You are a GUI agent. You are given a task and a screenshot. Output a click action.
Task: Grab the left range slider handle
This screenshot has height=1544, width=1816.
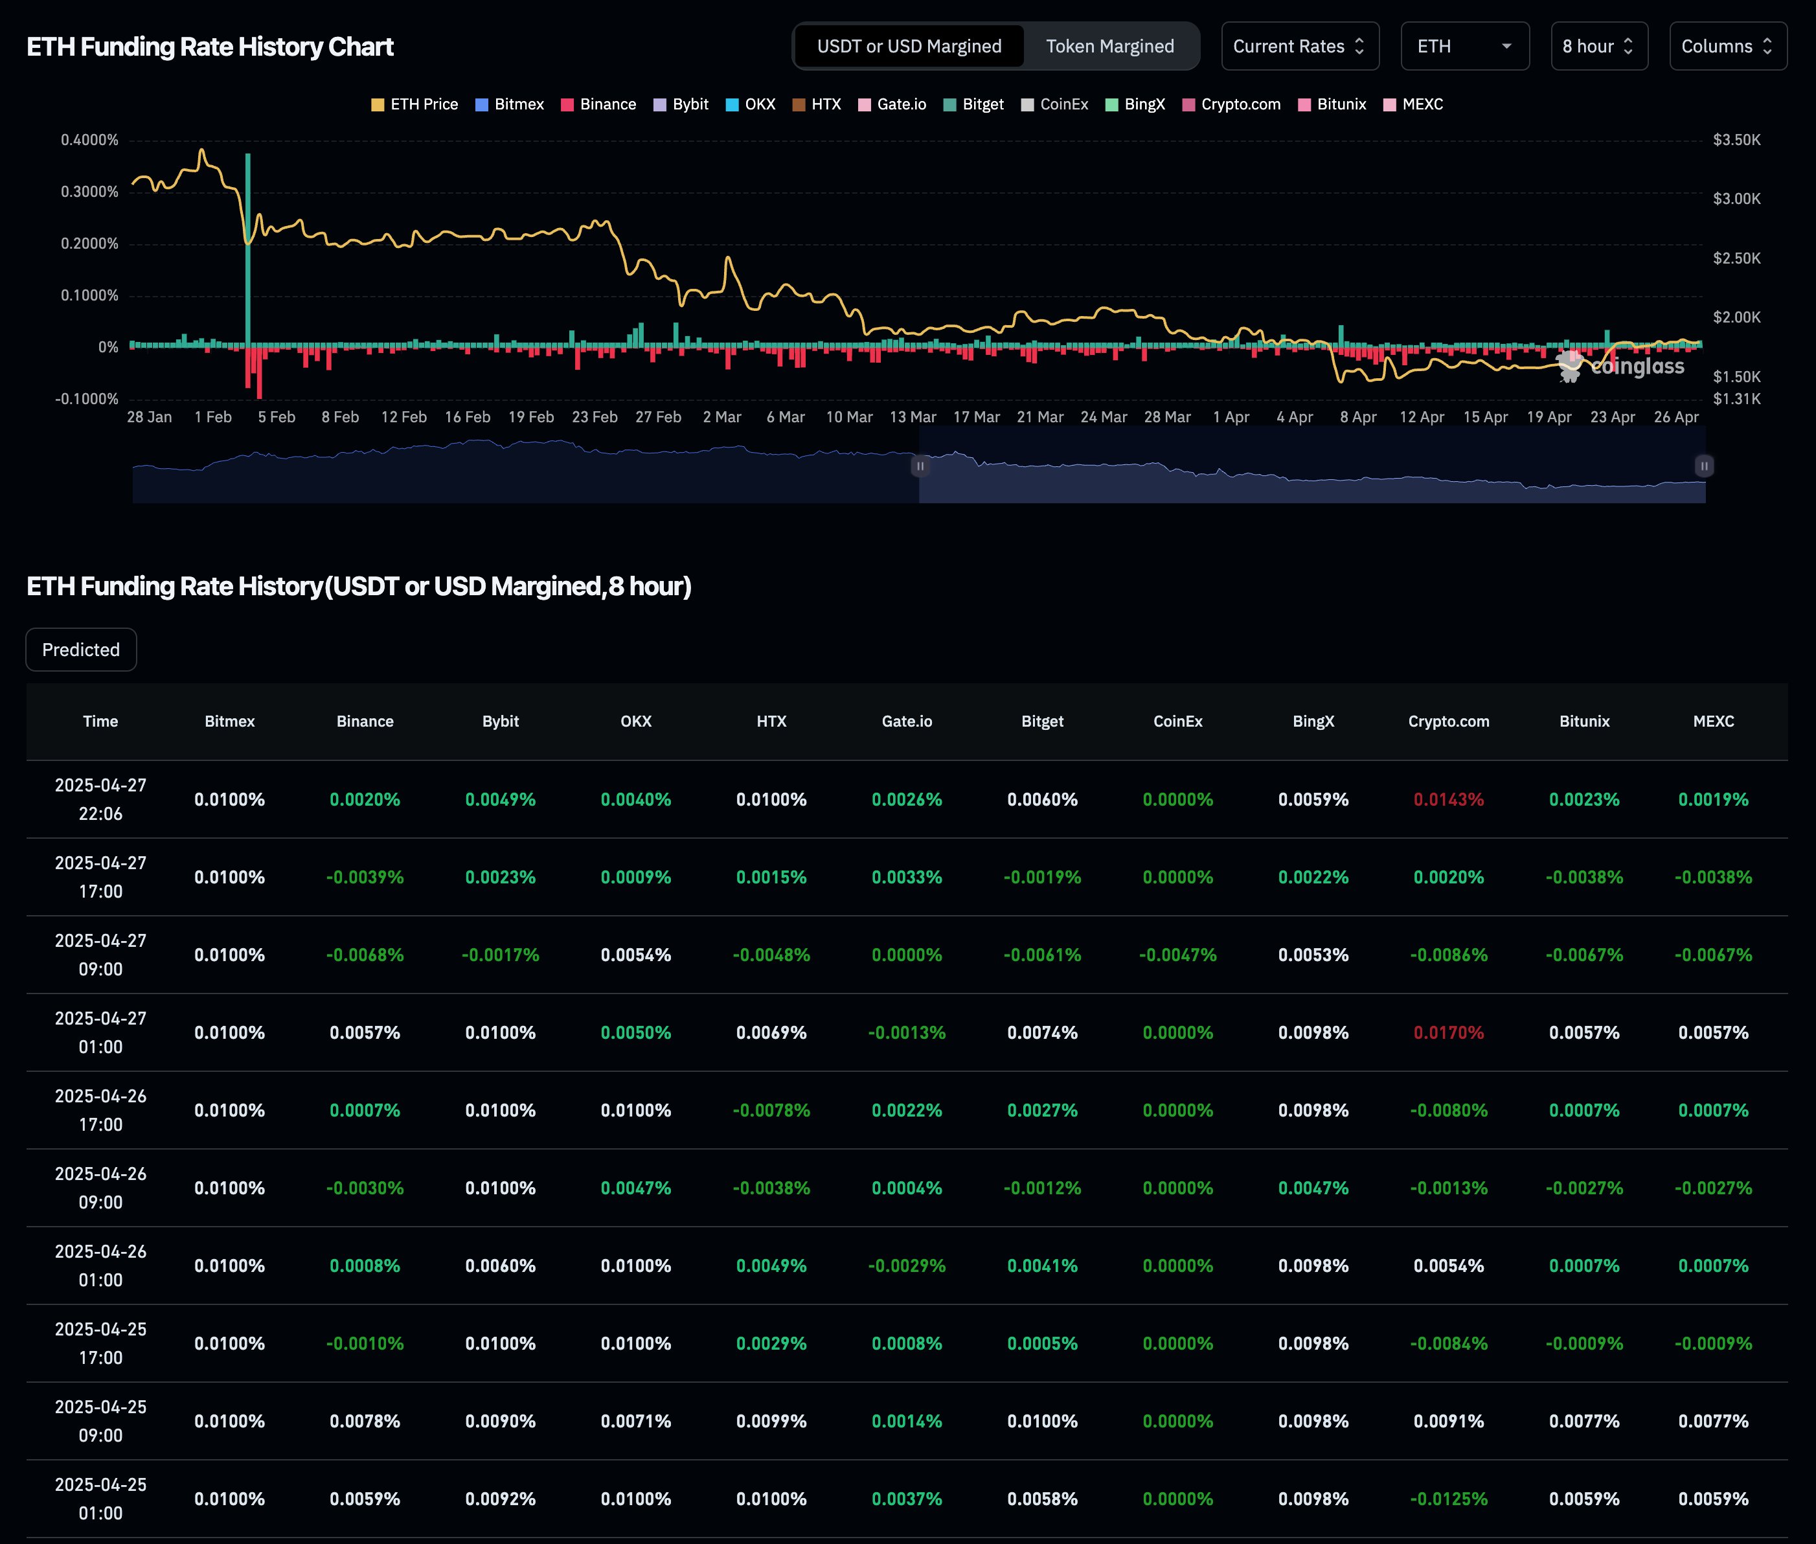[x=920, y=466]
